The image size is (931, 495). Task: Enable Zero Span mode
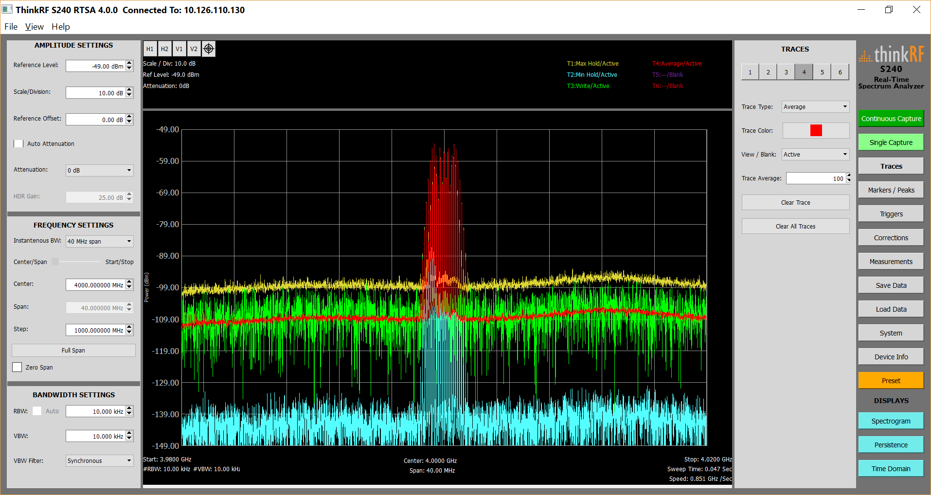coord(17,367)
